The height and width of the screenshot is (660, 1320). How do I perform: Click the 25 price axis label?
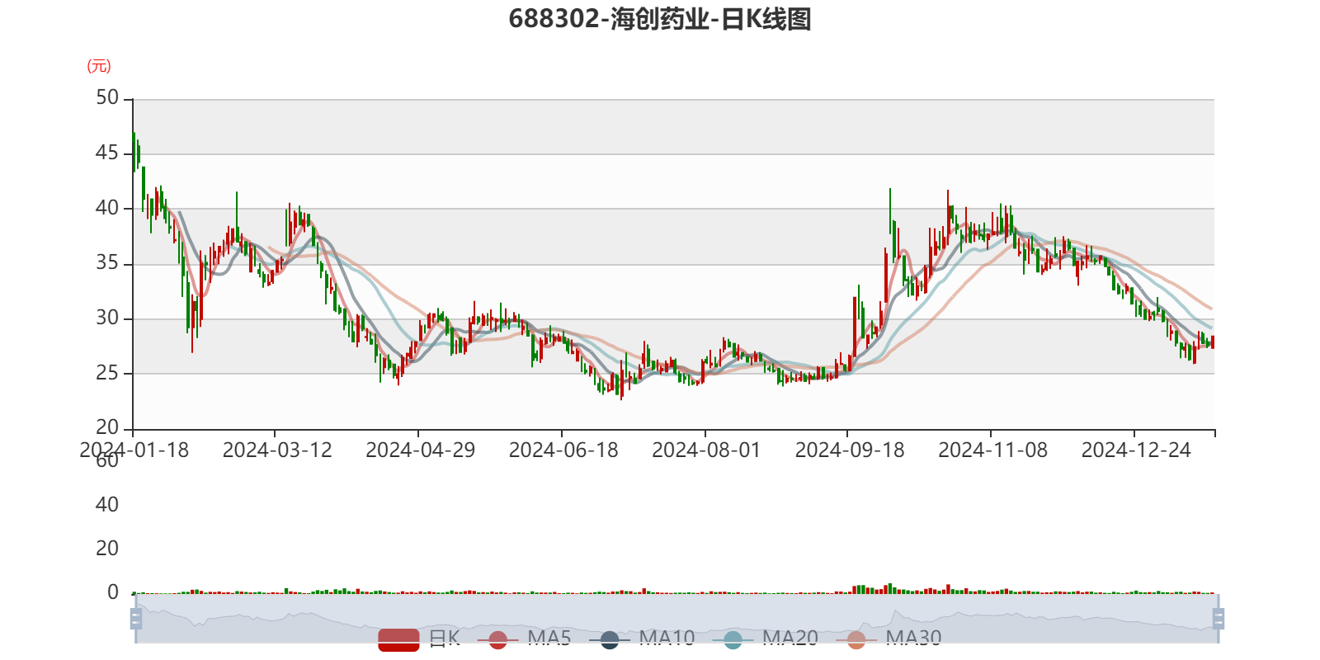click(107, 373)
